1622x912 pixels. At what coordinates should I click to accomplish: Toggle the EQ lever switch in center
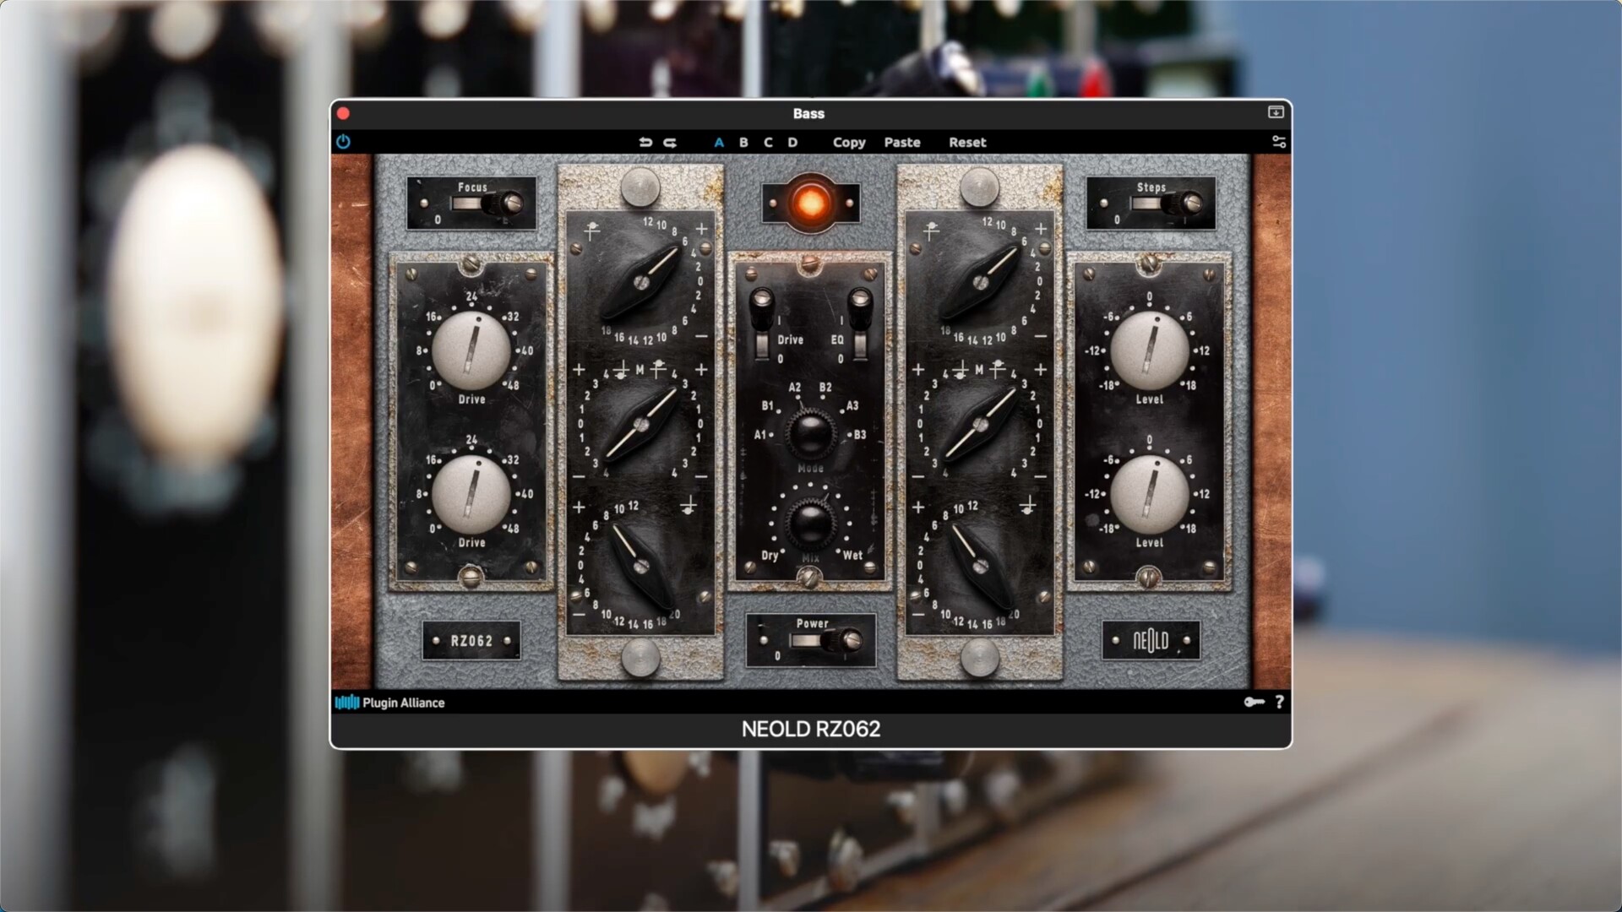[x=860, y=323]
